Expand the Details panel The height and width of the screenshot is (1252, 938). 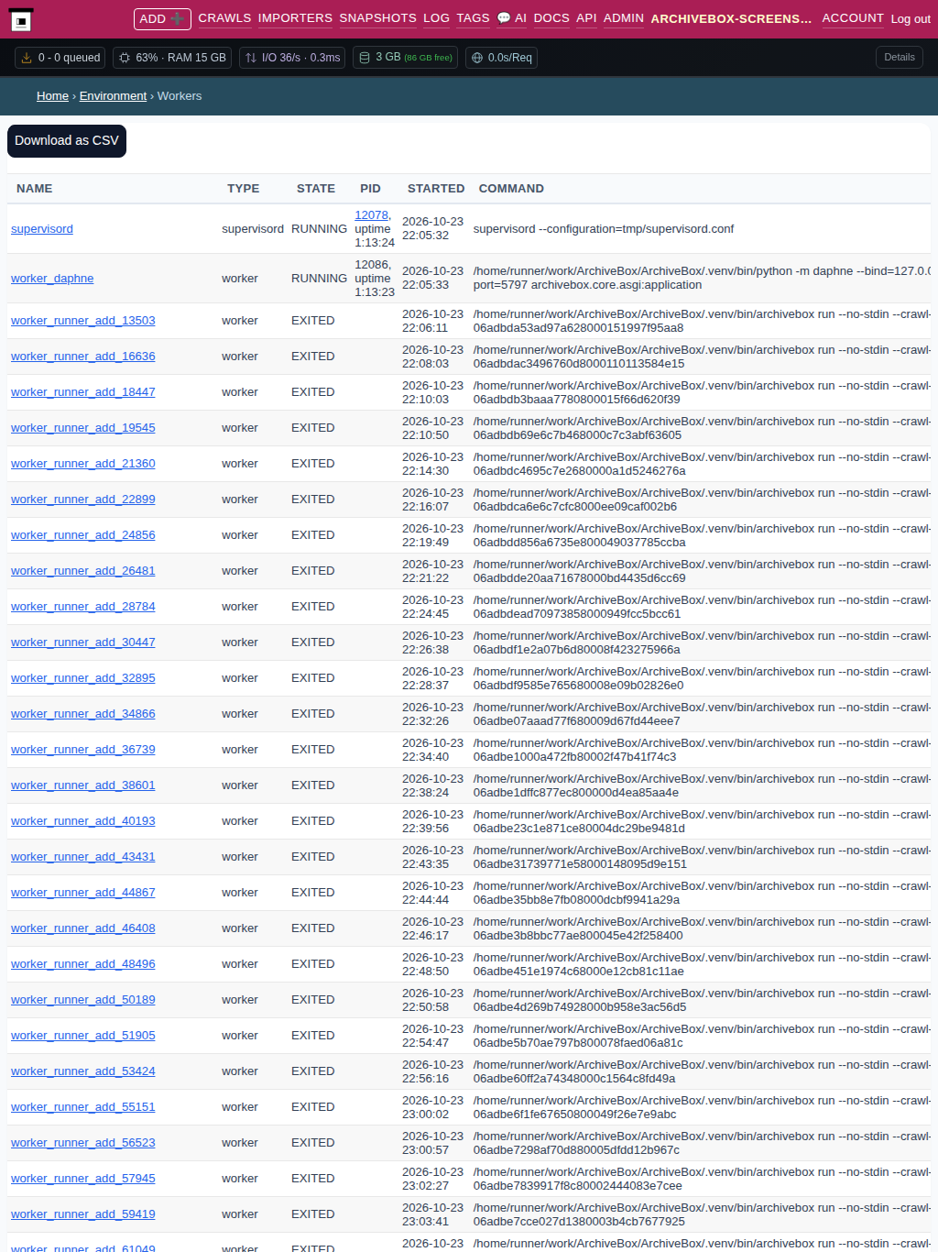point(900,57)
